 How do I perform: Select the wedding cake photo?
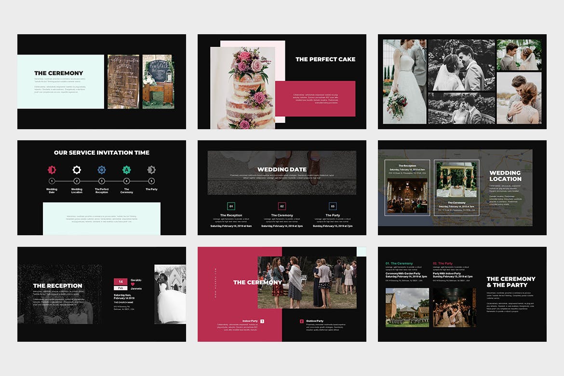242,88
